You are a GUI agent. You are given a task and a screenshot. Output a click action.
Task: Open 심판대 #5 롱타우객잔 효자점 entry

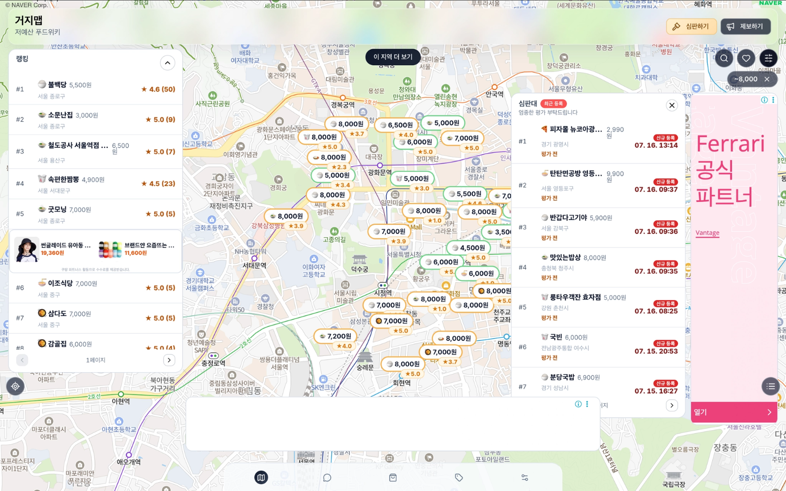pyautogui.click(x=598, y=307)
